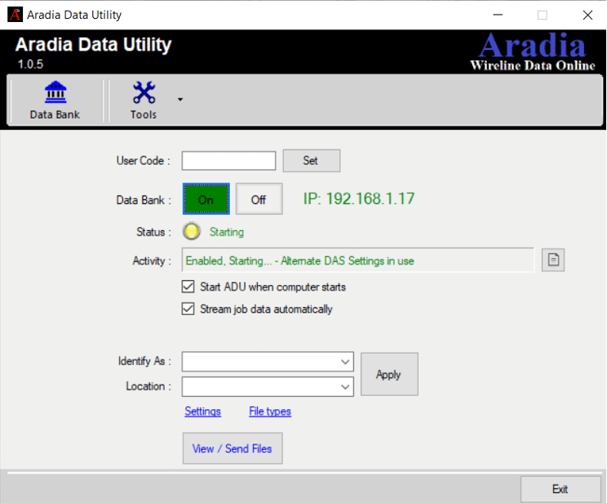Toggle Start ADU when computer starts

pyautogui.click(x=188, y=287)
